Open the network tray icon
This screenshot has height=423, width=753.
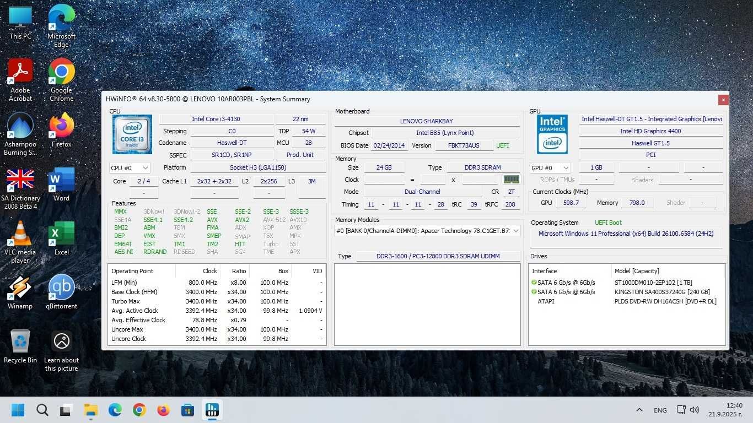click(681, 410)
